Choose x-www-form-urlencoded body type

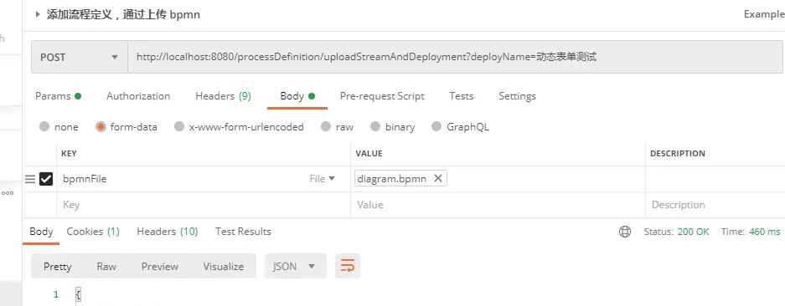coord(179,126)
